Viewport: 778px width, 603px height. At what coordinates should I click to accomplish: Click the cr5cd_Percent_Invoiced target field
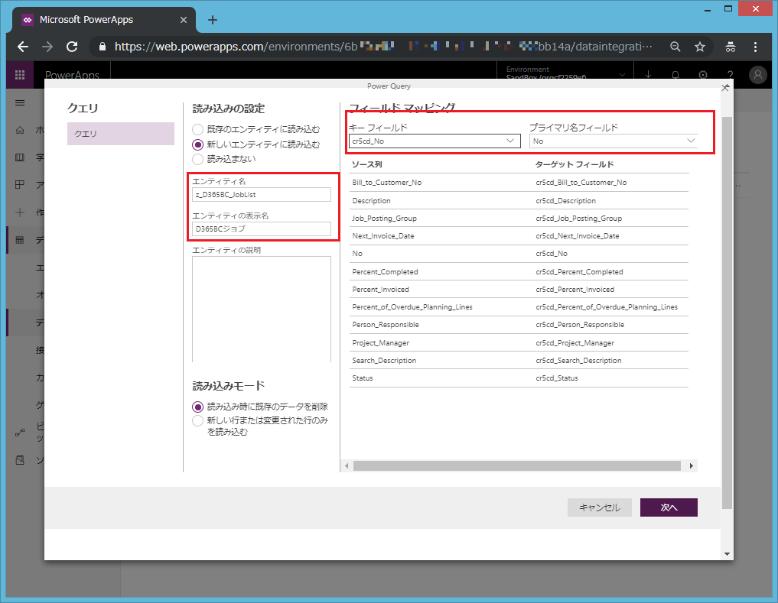tap(575, 290)
